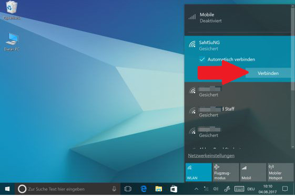Click the Mobile signal bars icon
Viewport: 295px width, 196px height.
coord(192,17)
